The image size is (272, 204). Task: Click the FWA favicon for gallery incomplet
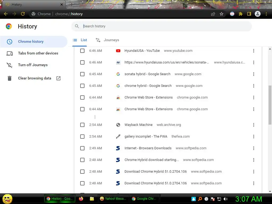118,137
